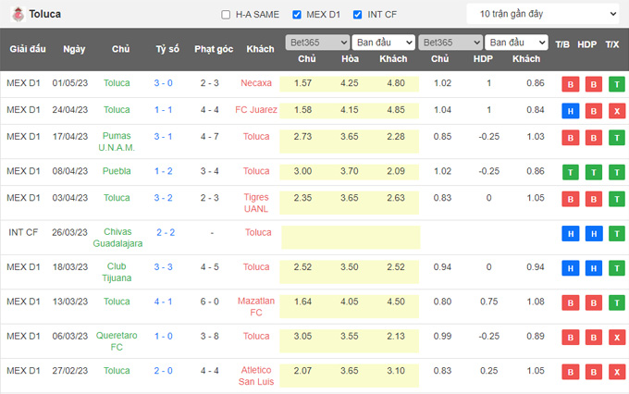Click the T/X badge in the Tigres UANL row
Image resolution: width=629 pixels, height=394 pixels.
[x=615, y=198]
